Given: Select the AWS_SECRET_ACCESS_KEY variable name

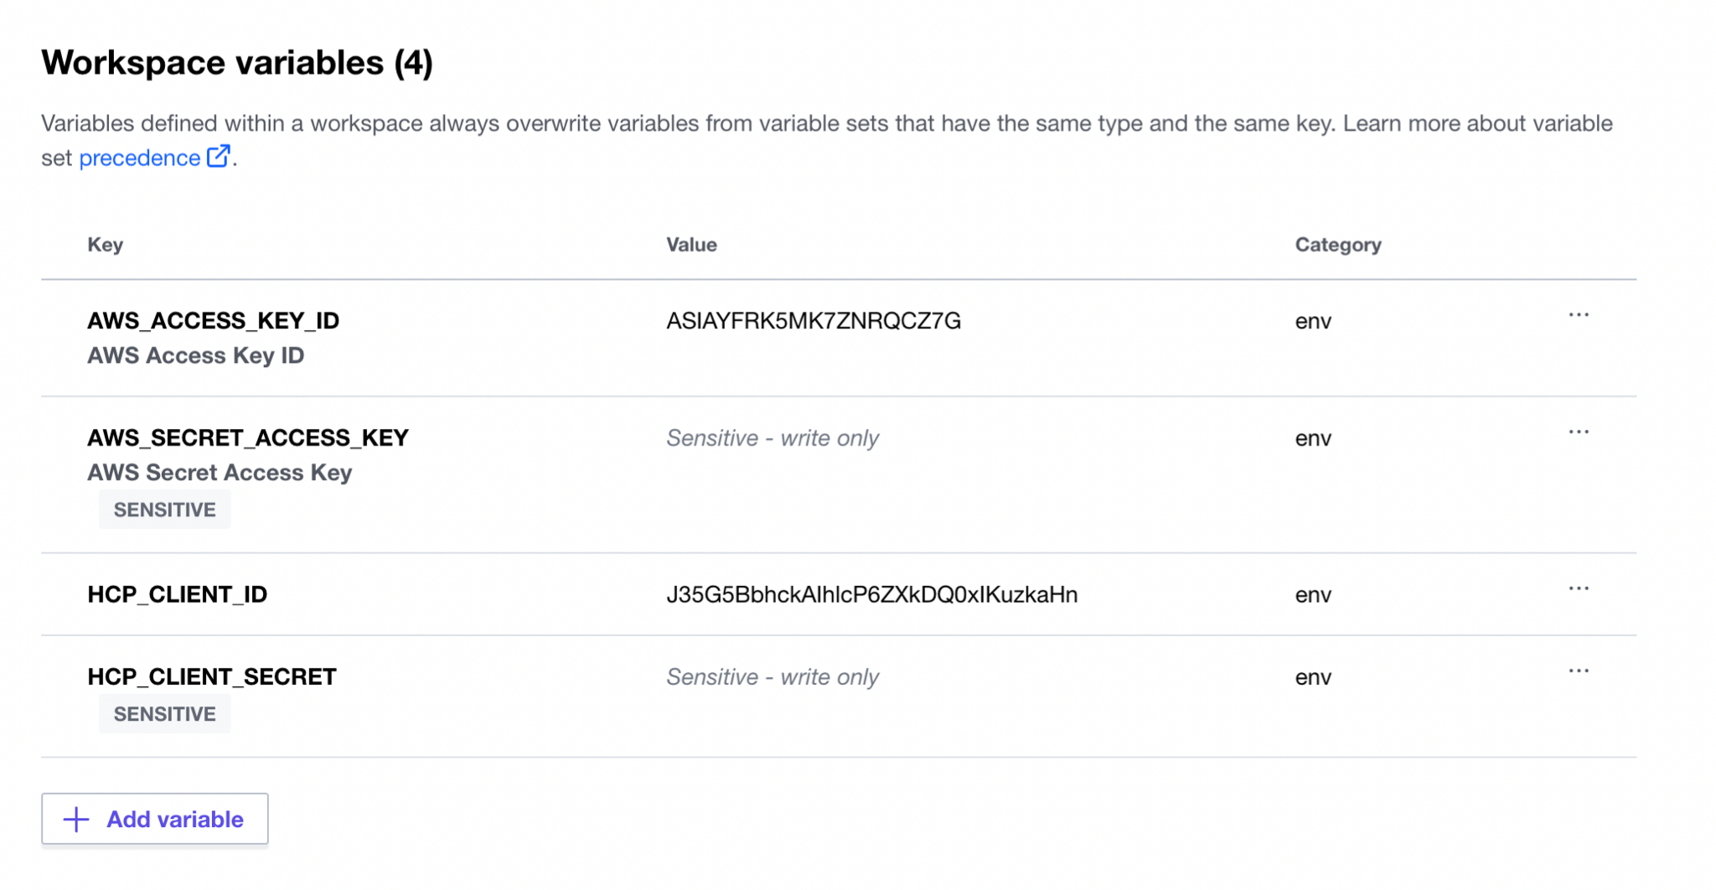Looking at the screenshot, I should 248,438.
